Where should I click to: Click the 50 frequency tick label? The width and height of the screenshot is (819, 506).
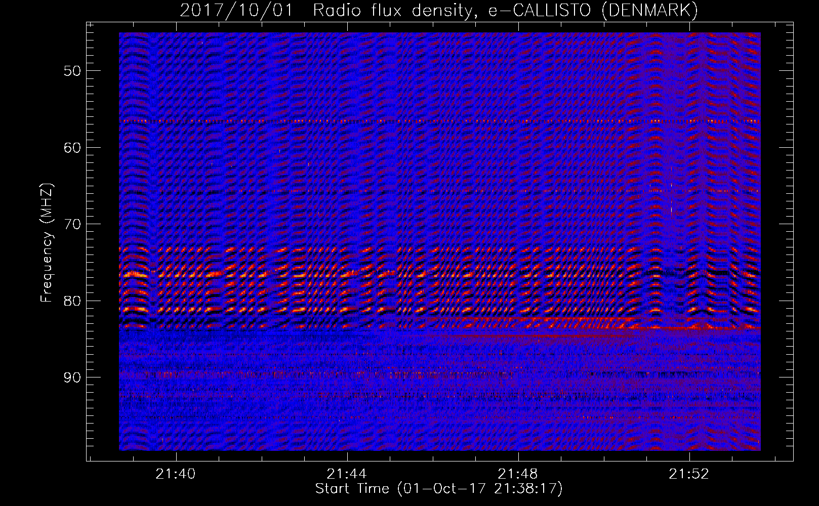(72, 70)
